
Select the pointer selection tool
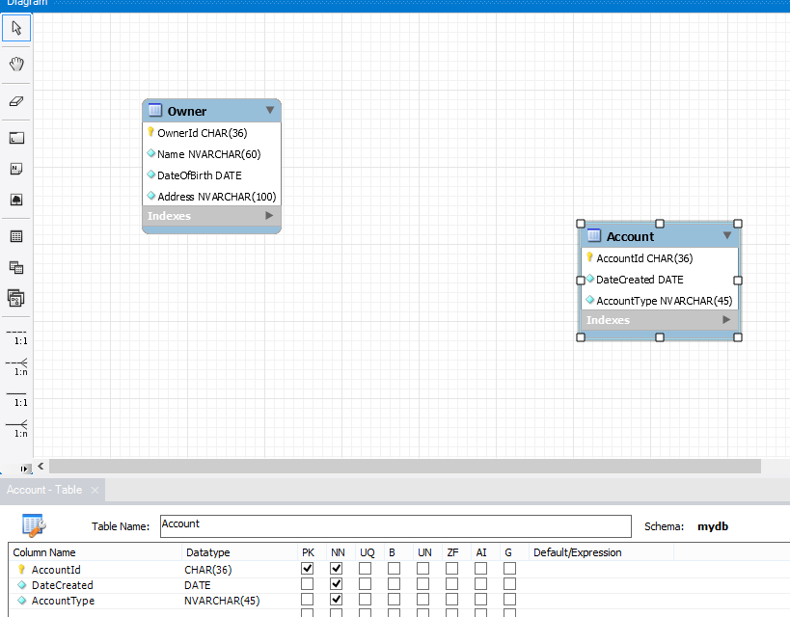[16, 28]
